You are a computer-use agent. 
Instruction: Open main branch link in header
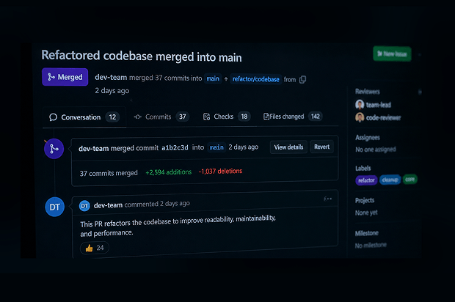(213, 78)
